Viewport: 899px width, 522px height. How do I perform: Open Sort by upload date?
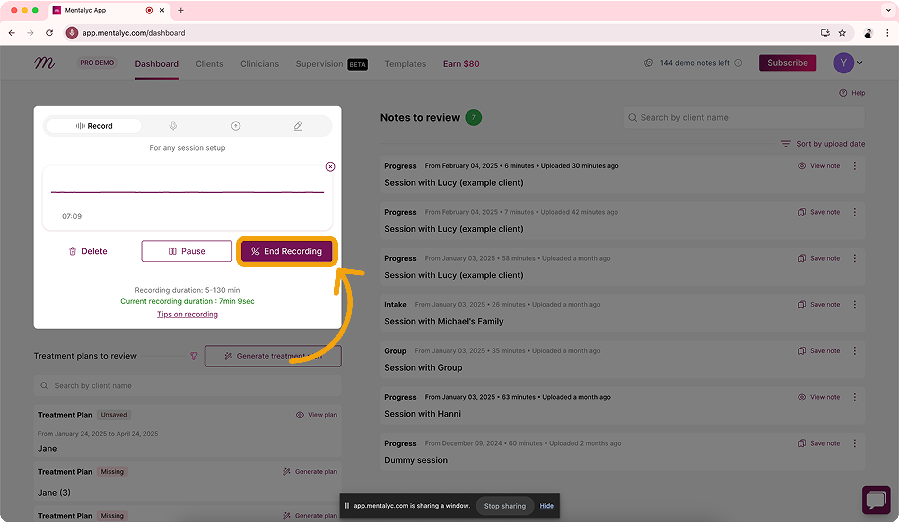pos(823,144)
